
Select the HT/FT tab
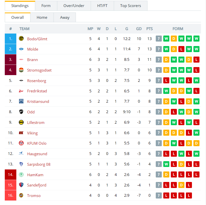click(102, 6)
